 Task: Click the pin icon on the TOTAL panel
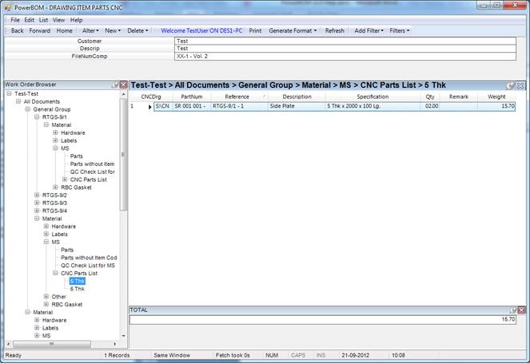[x=511, y=310]
